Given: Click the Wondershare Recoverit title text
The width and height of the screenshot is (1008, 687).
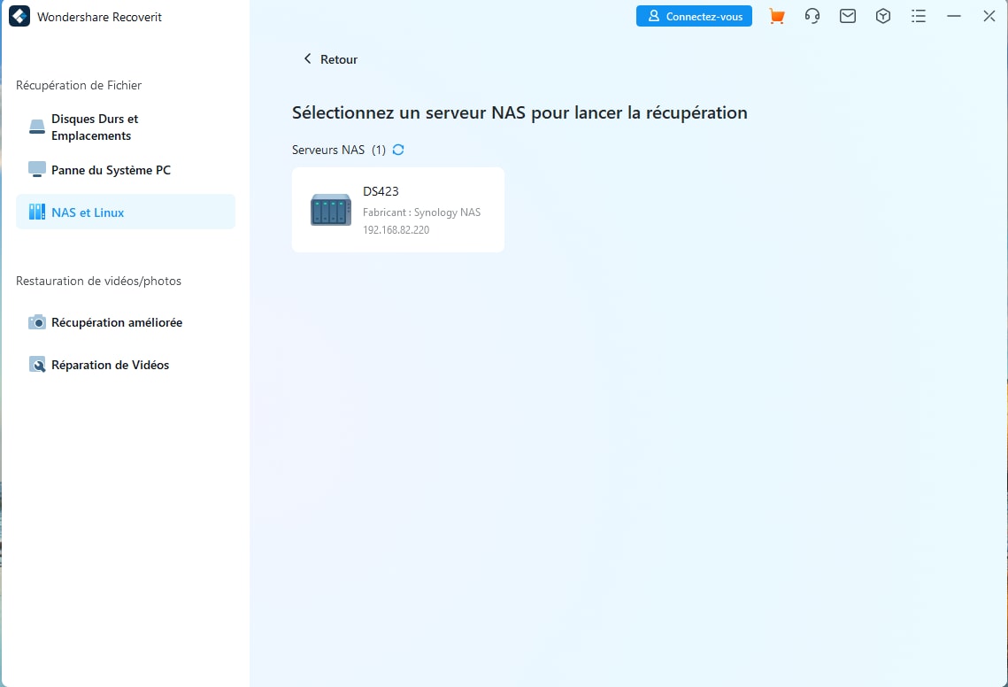Looking at the screenshot, I should 100,17.
